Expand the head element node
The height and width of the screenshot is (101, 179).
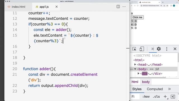(x=135, y=65)
